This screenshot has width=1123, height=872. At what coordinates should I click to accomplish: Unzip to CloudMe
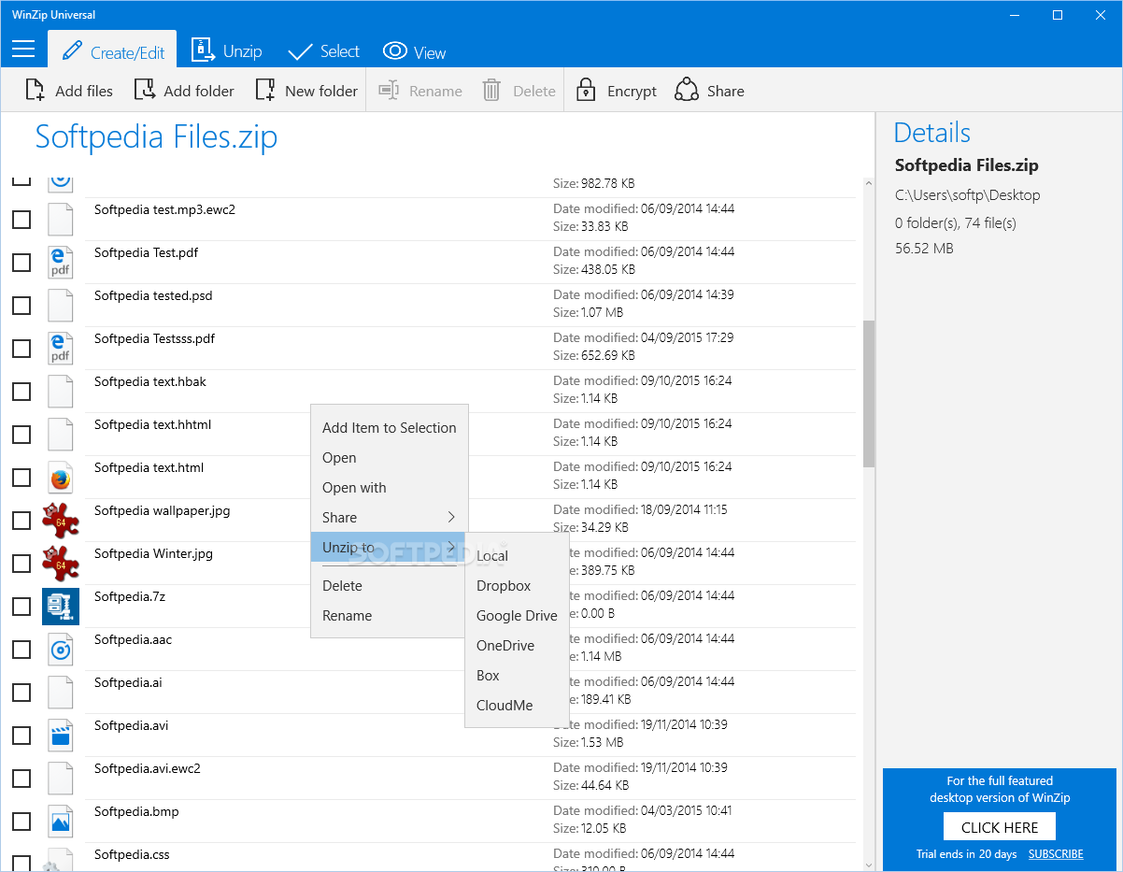click(517, 705)
